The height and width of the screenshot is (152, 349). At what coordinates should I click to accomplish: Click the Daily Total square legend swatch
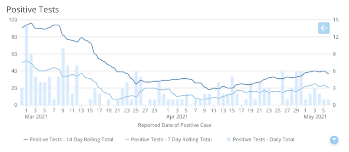(229, 139)
